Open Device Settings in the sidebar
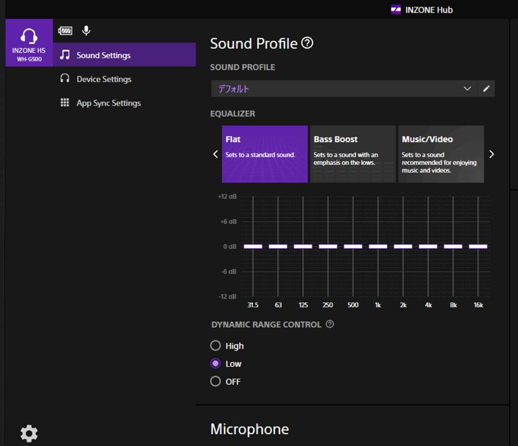The height and width of the screenshot is (446, 518). coord(104,79)
